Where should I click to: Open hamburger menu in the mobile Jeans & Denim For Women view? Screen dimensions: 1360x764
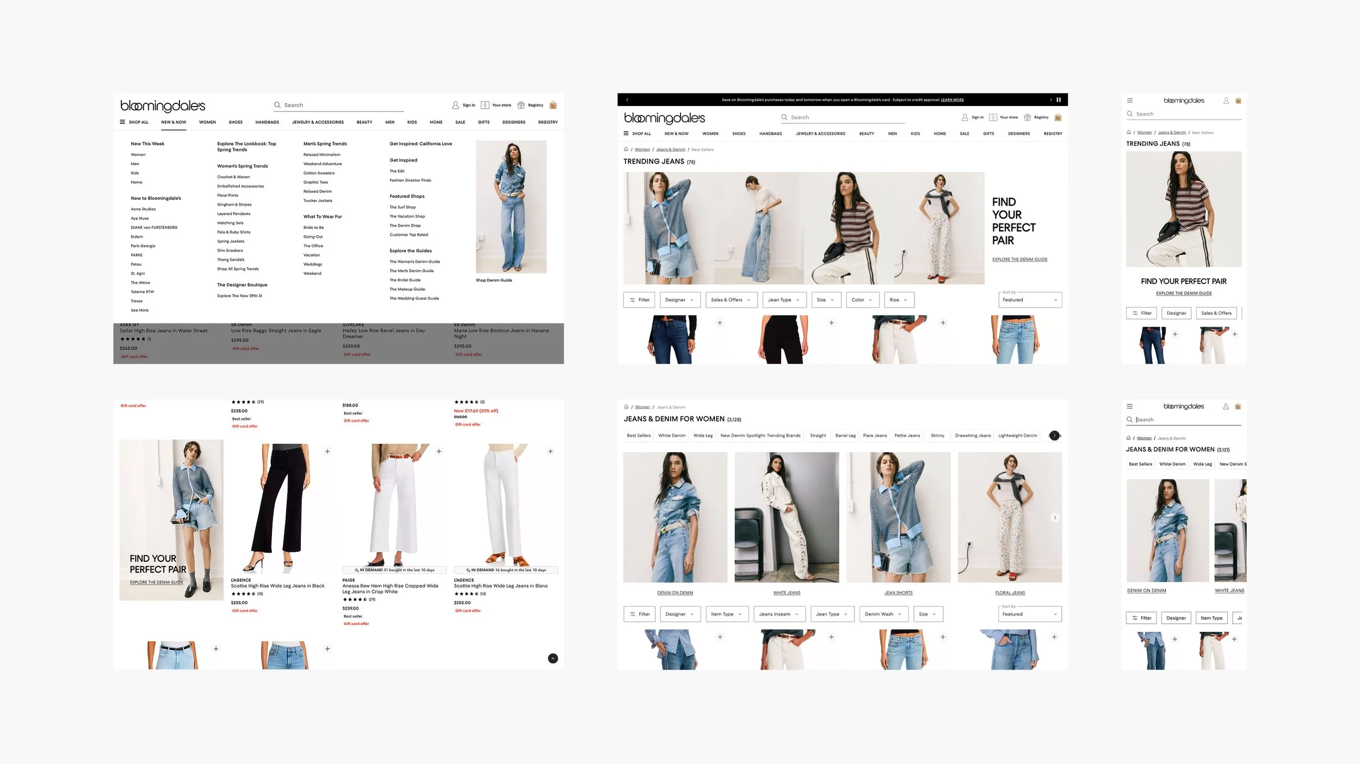click(1129, 406)
